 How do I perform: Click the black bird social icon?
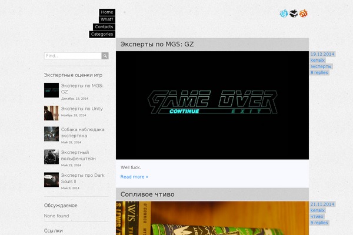coord(294,14)
